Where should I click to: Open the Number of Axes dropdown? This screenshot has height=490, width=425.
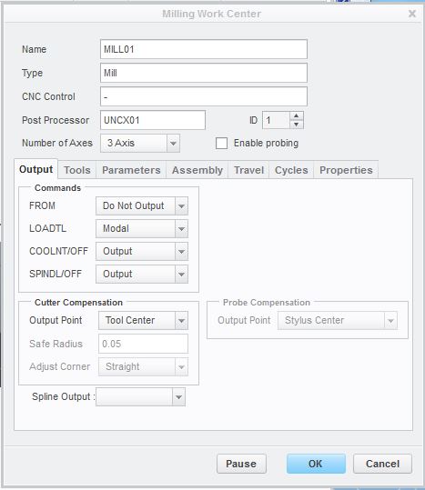(x=140, y=143)
